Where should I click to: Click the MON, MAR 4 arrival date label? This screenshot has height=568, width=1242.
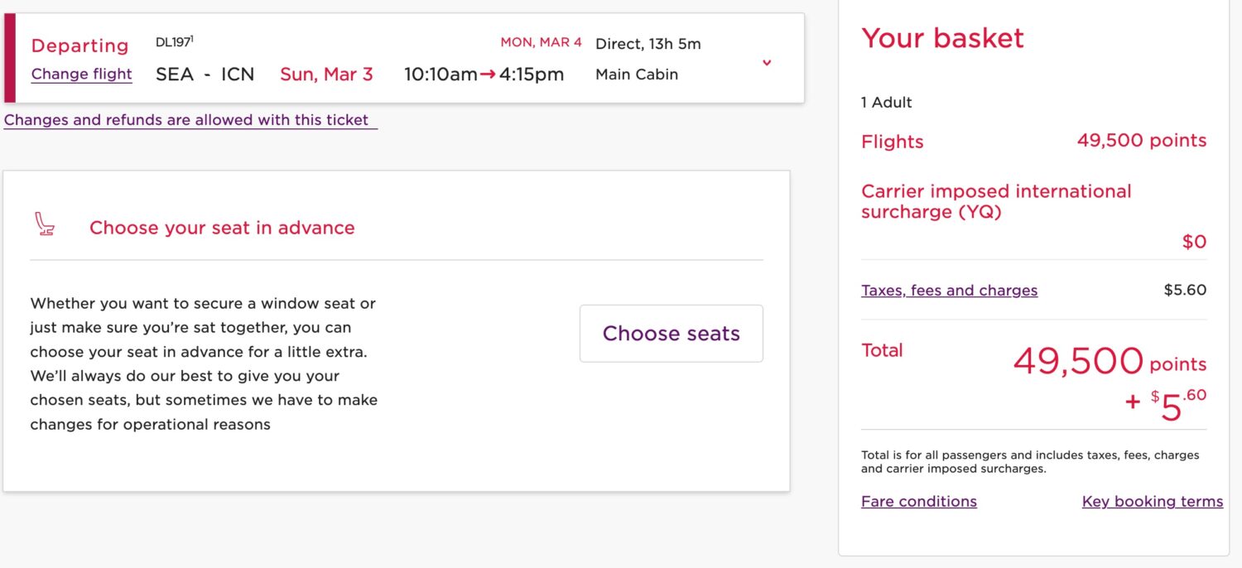point(541,41)
